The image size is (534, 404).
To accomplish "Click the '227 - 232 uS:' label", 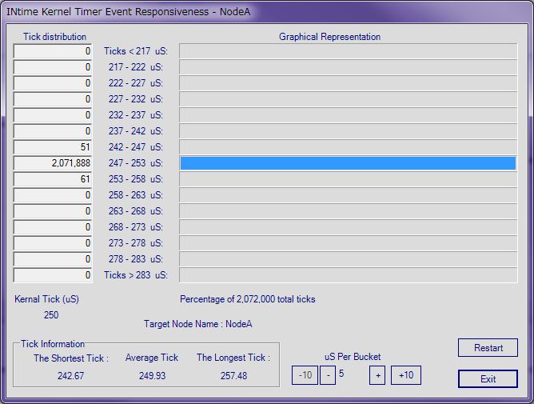I will point(136,99).
